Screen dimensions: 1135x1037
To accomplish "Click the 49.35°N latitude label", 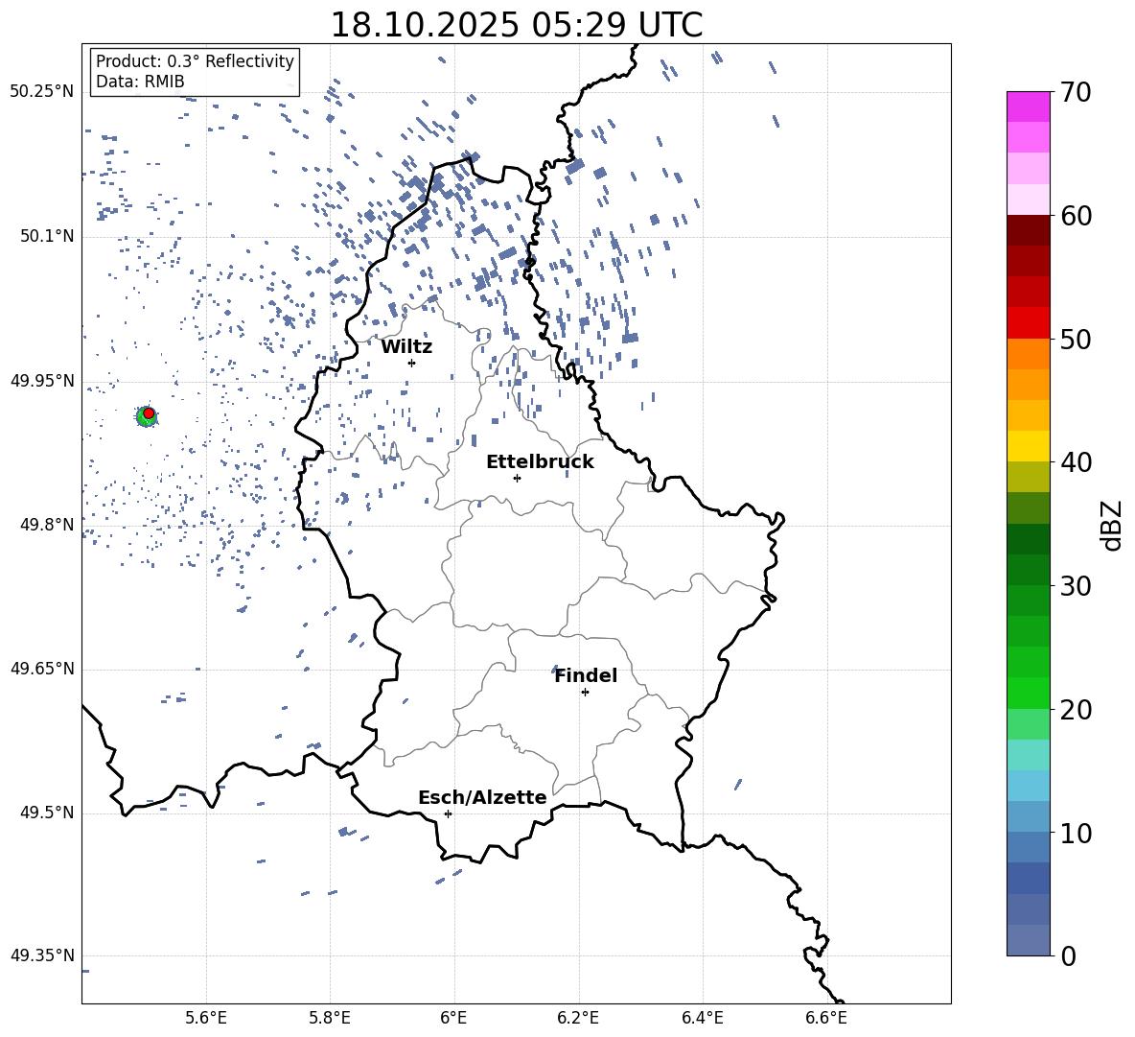I will [x=42, y=955].
